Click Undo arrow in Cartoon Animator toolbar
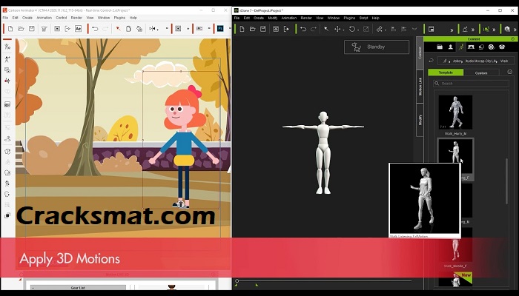The image size is (519, 296). point(96,29)
